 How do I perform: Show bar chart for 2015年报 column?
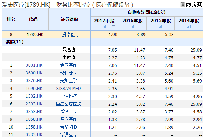161,27
